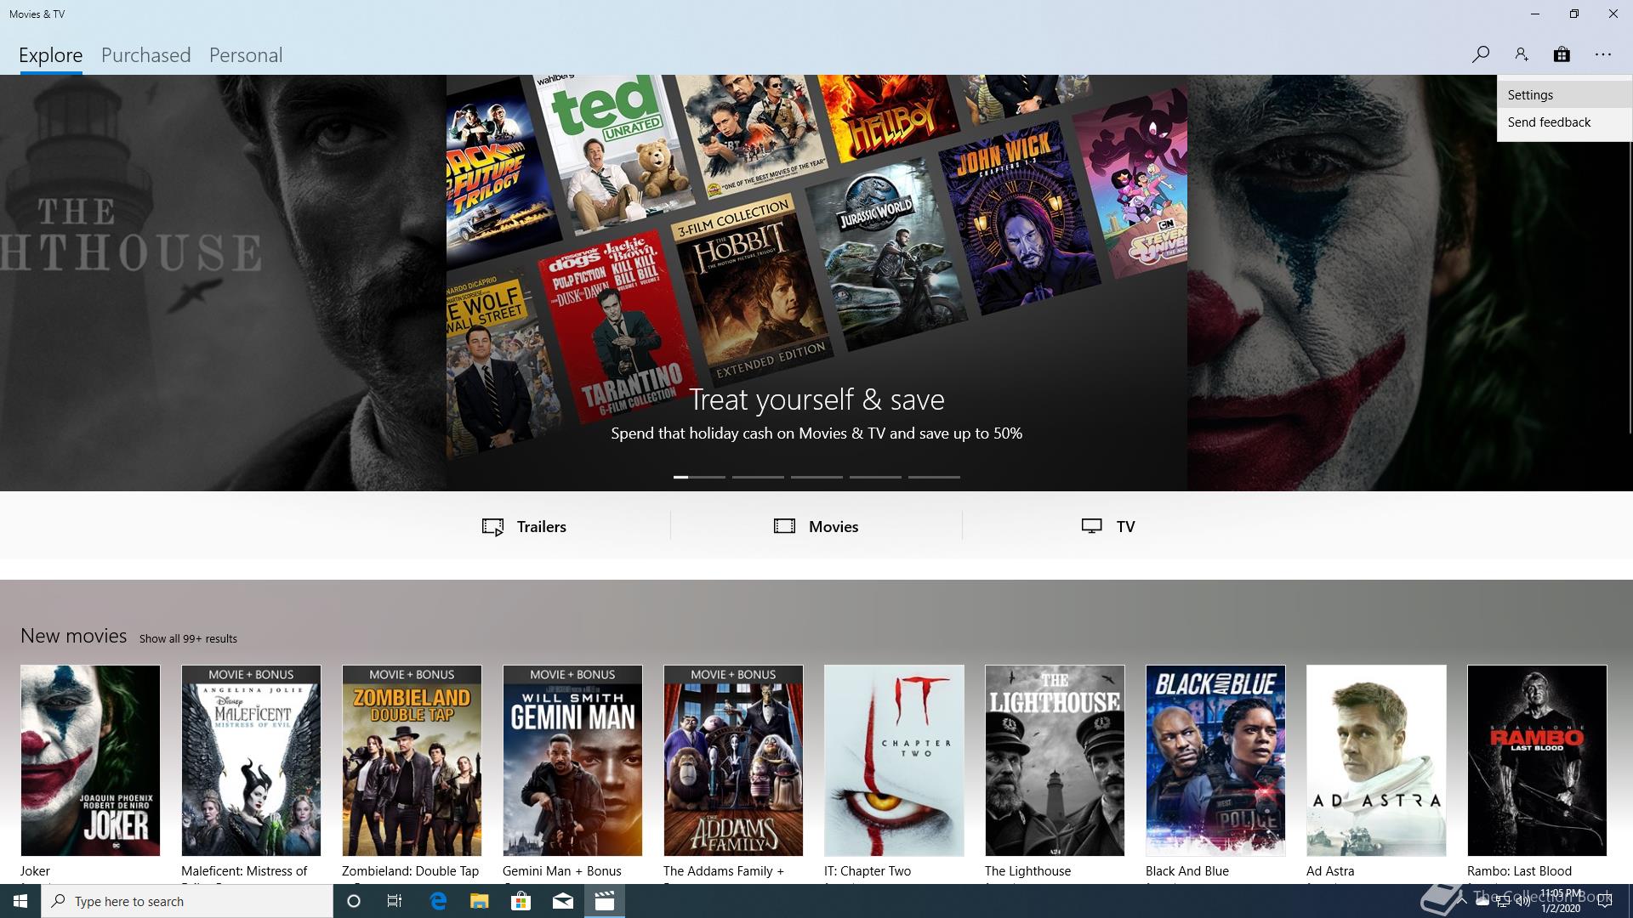Select the second carousel slide indicator
1633x918 pixels.
758,477
